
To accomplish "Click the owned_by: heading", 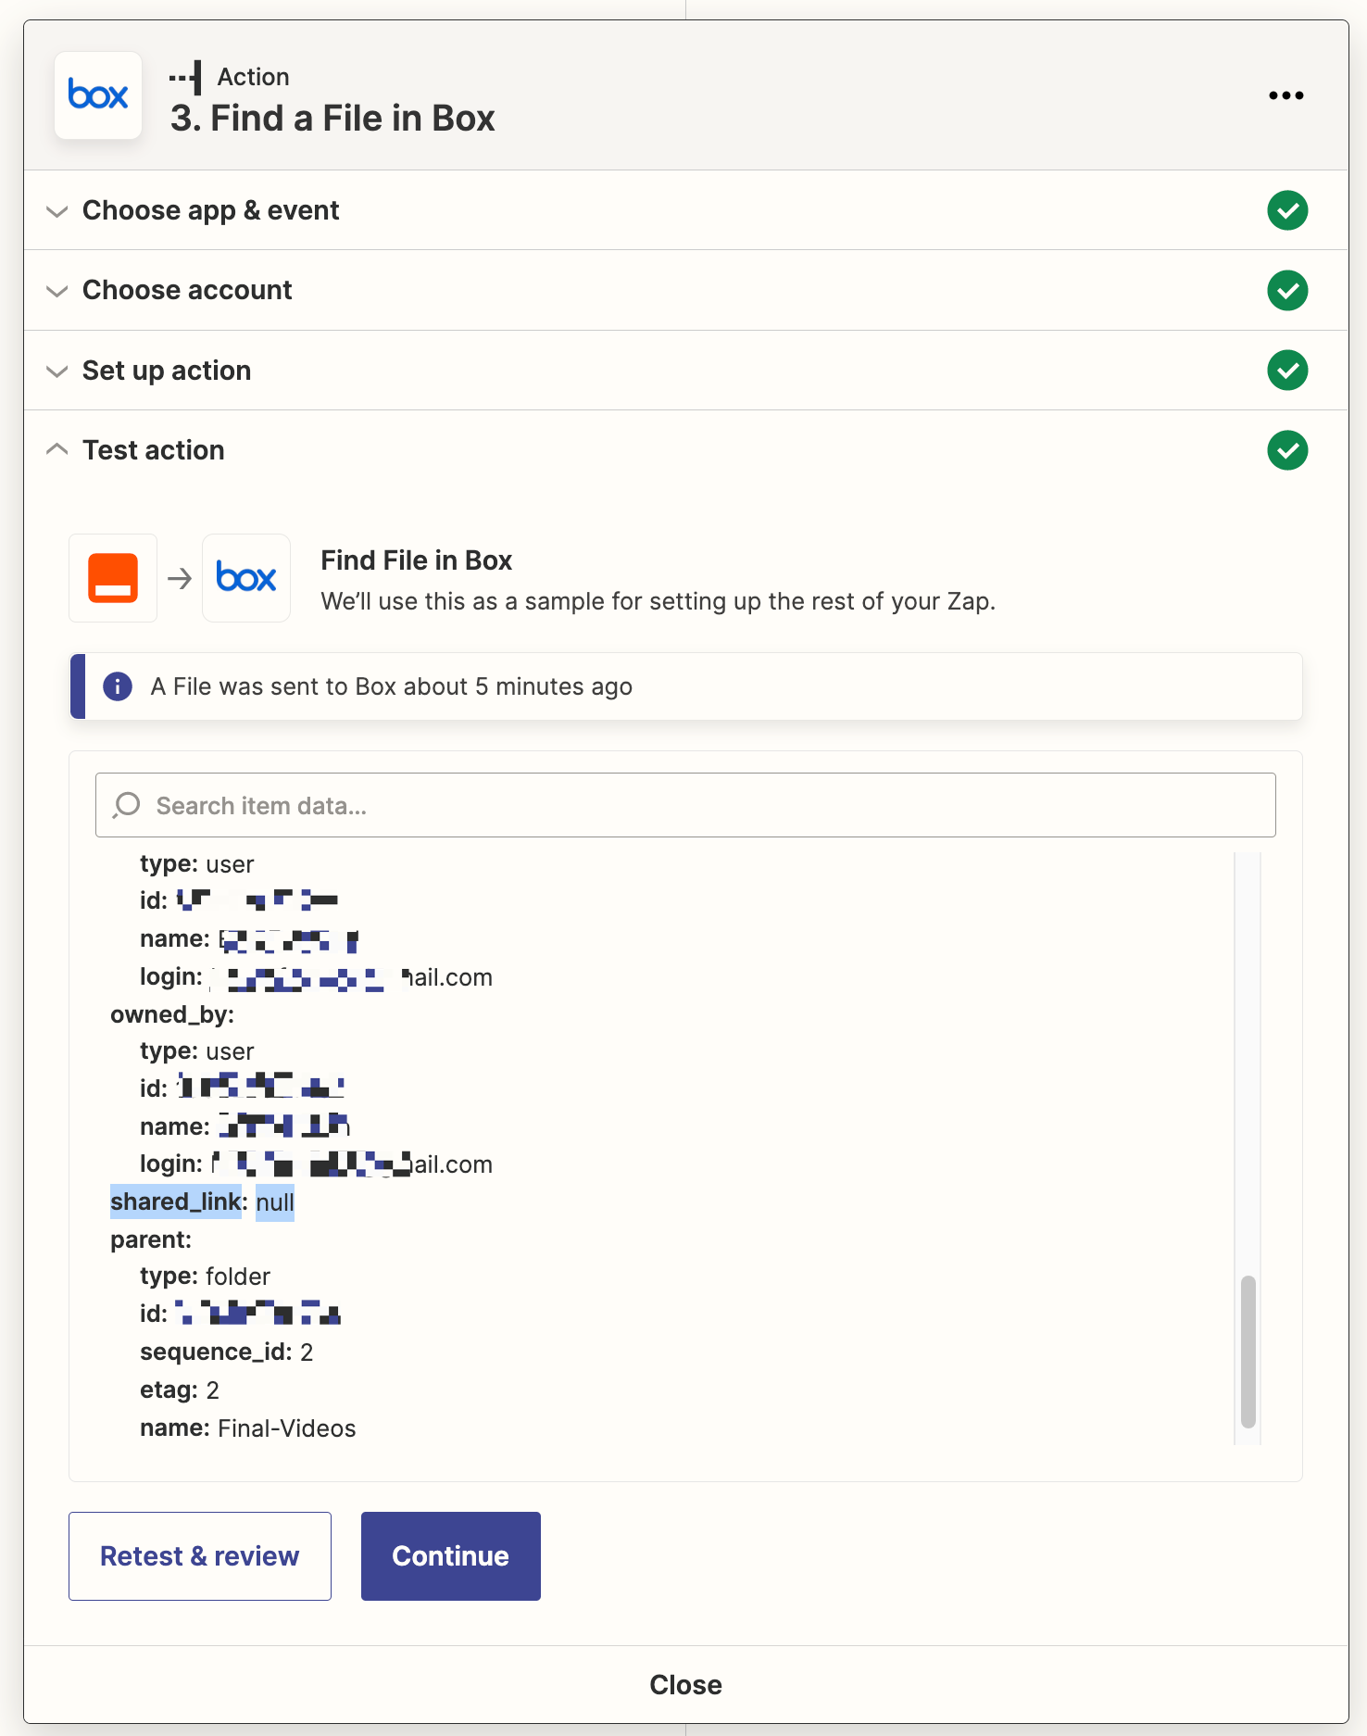I will click(x=172, y=1014).
